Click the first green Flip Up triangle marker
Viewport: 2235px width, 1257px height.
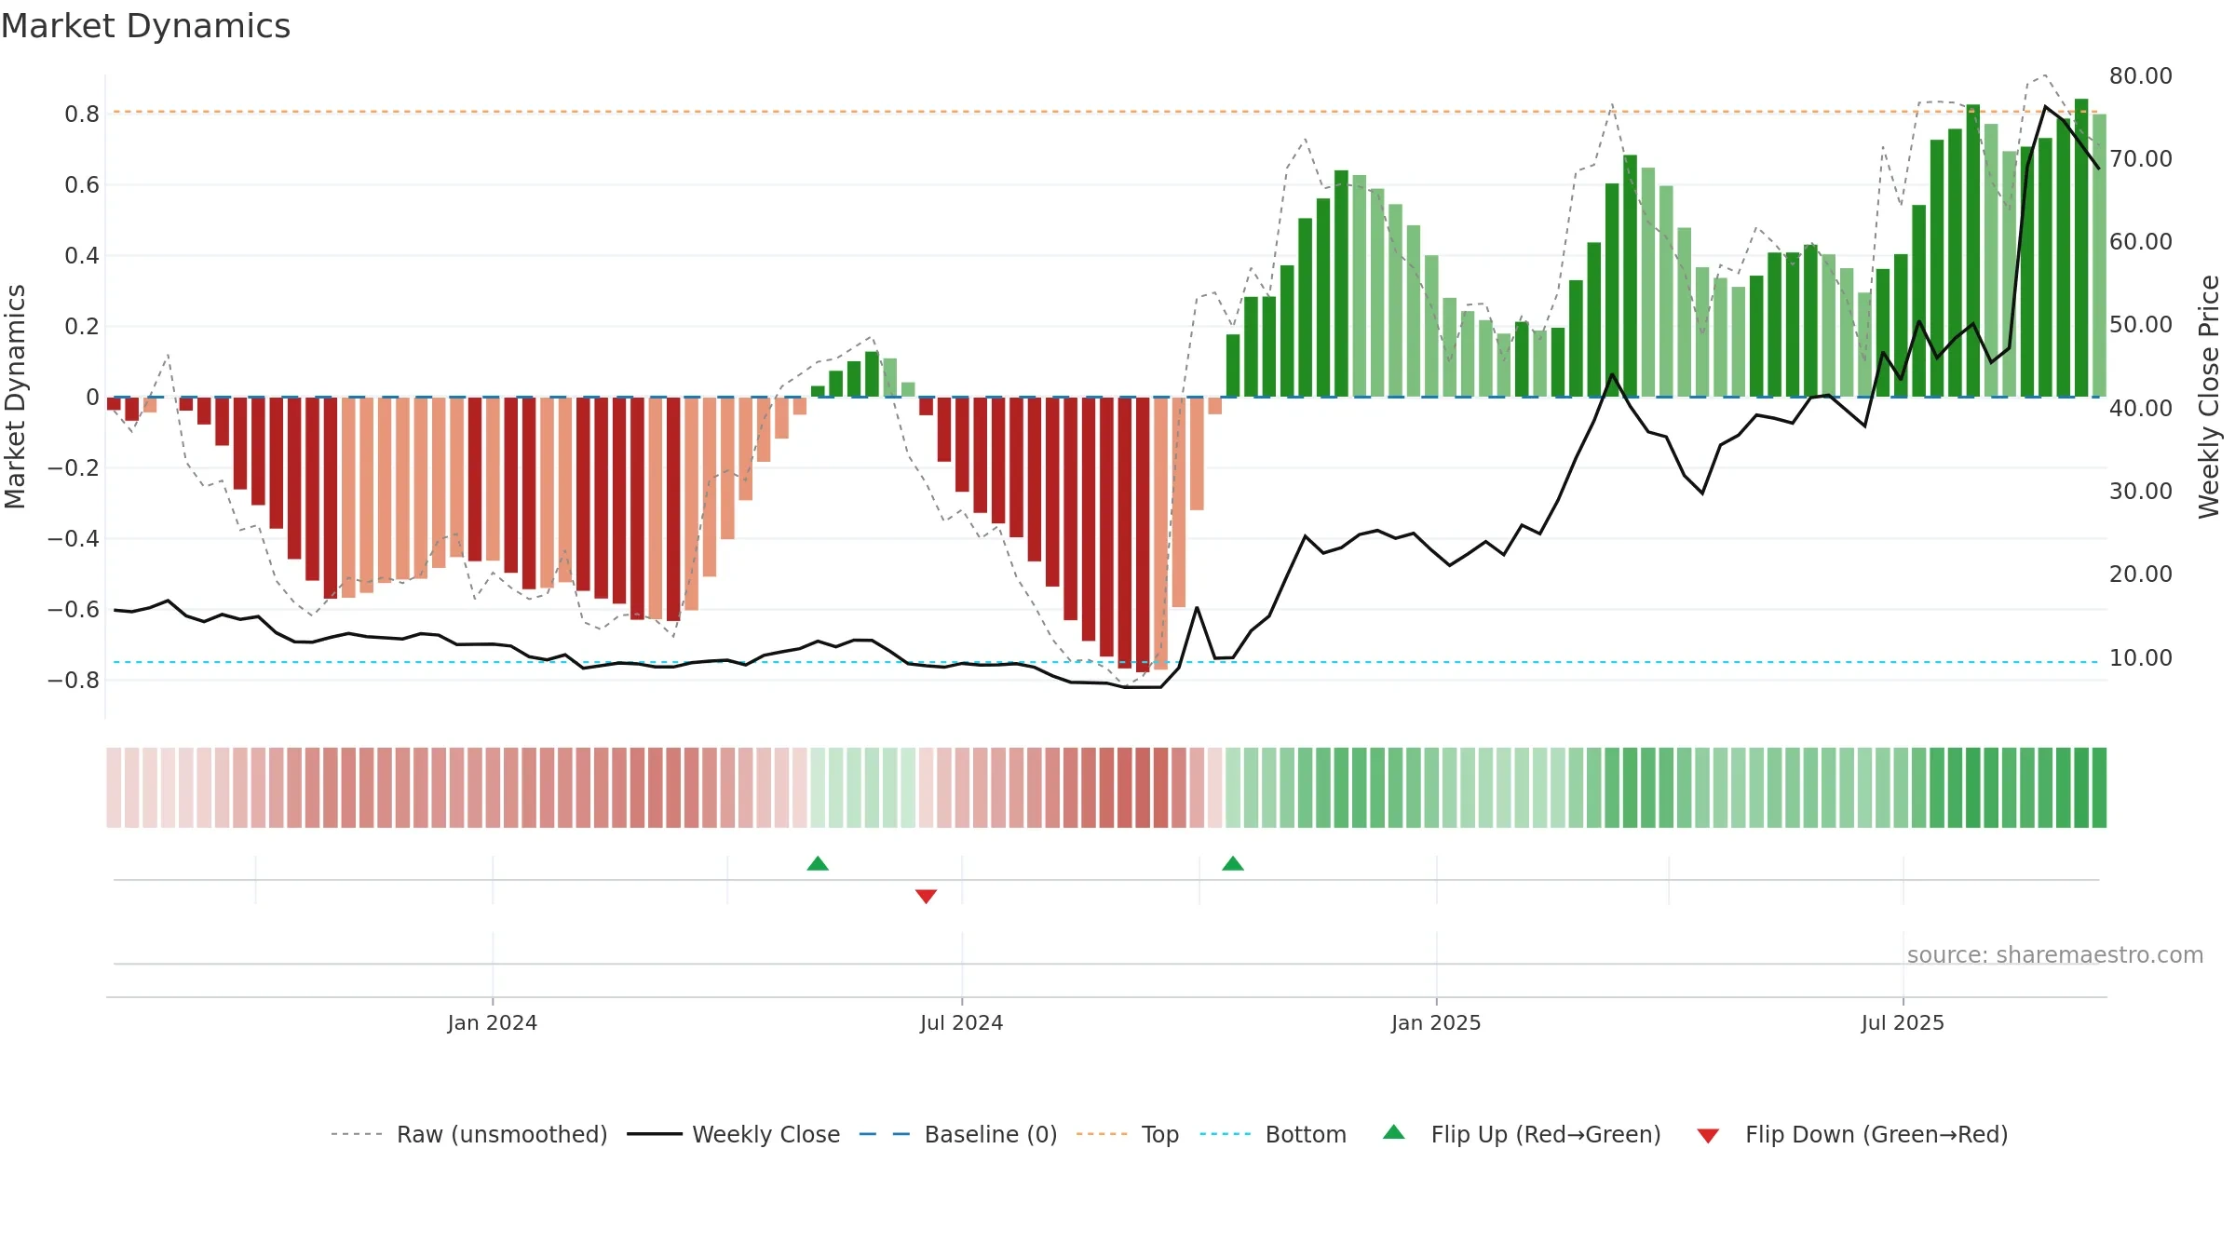point(818,864)
